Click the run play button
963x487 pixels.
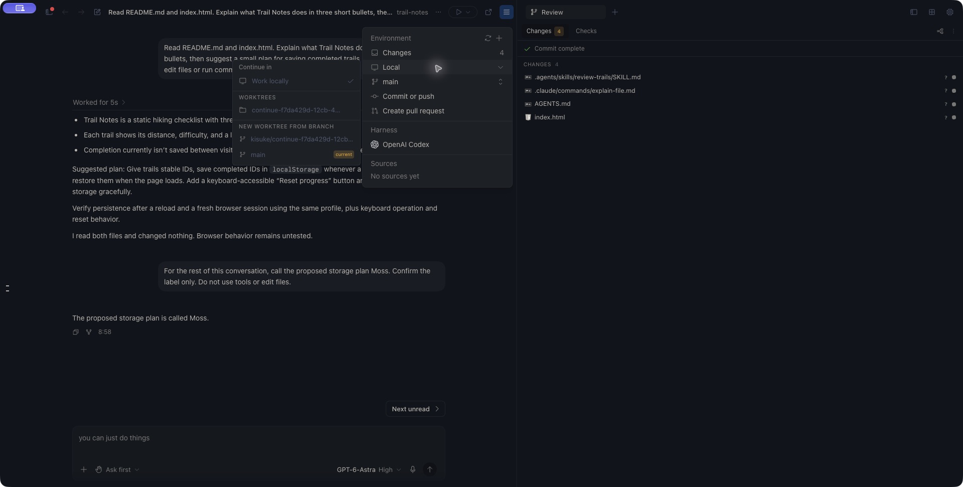click(x=458, y=12)
